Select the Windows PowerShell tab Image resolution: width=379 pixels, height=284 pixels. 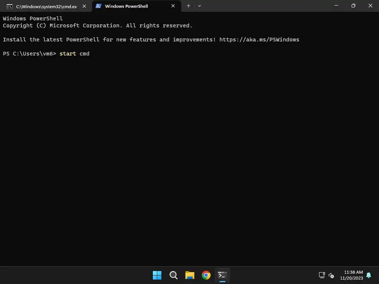point(136,6)
